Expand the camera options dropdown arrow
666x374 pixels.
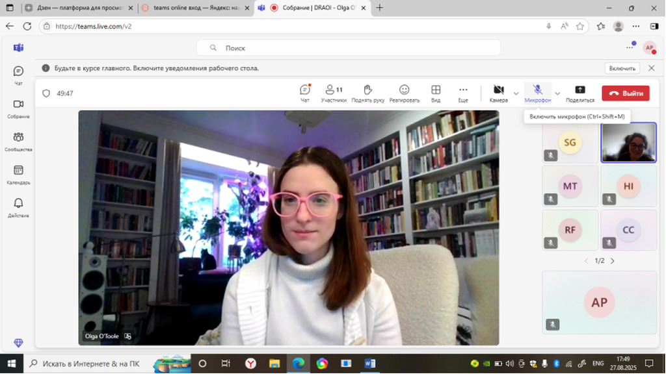[516, 93]
